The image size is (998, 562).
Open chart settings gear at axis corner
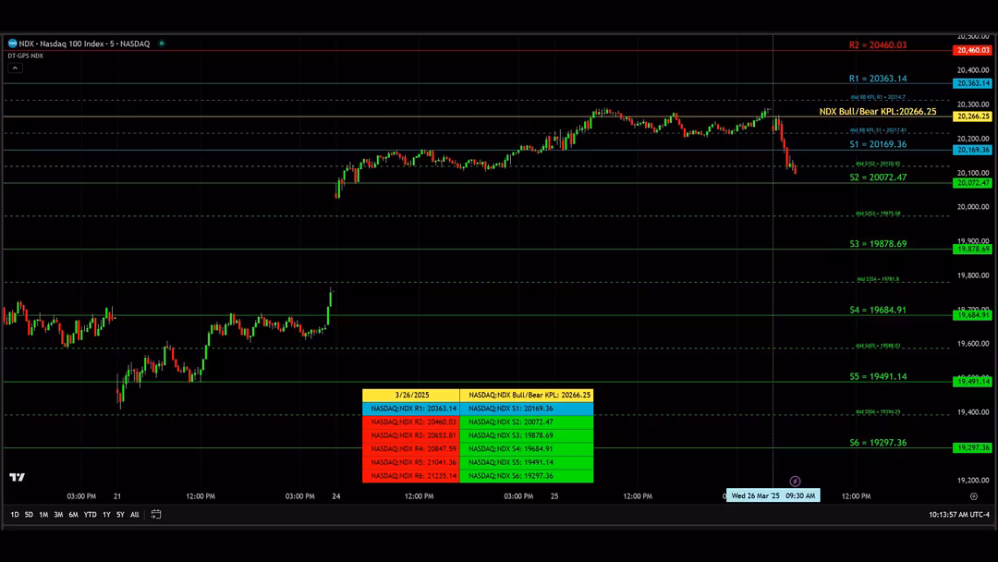974,495
